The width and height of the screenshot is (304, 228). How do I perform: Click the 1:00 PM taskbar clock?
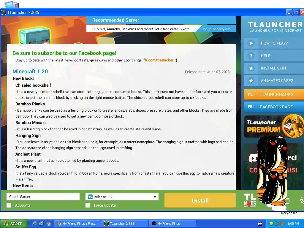pyautogui.click(x=293, y=224)
